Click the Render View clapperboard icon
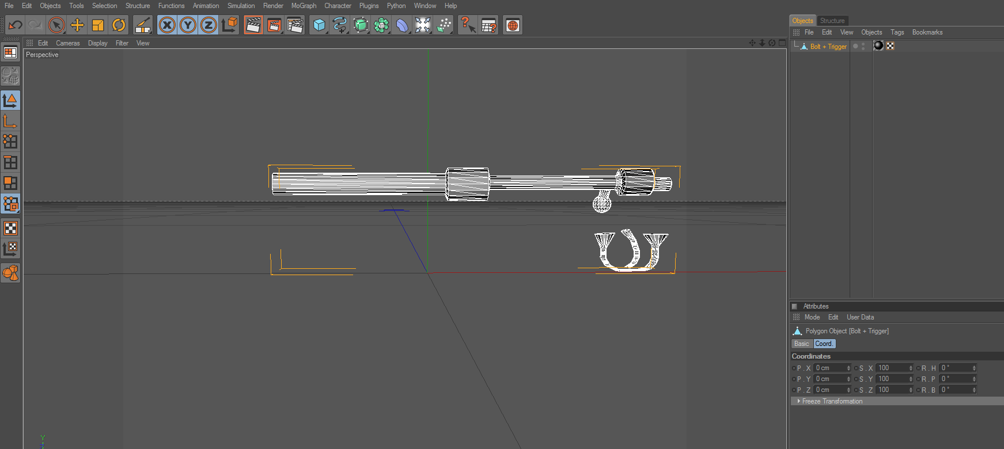This screenshot has width=1004, height=449. click(x=253, y=25)
